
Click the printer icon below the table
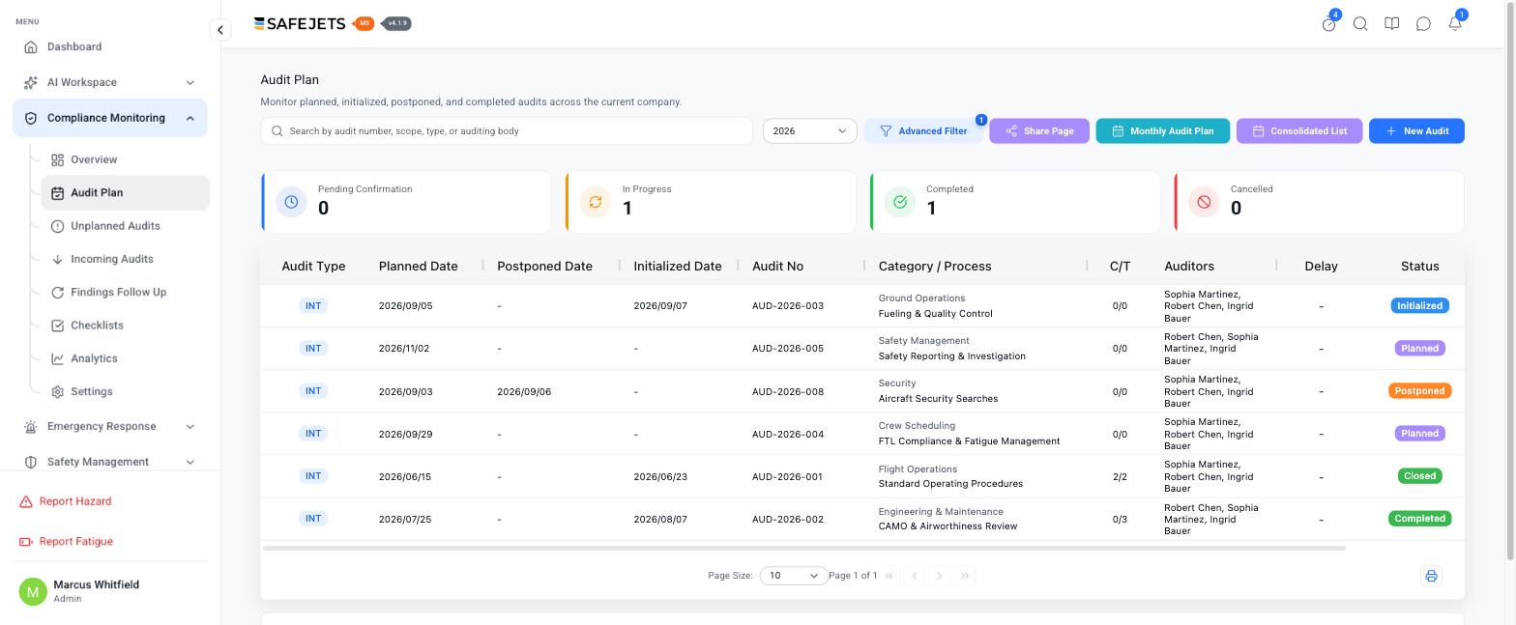click(1431, 576)
